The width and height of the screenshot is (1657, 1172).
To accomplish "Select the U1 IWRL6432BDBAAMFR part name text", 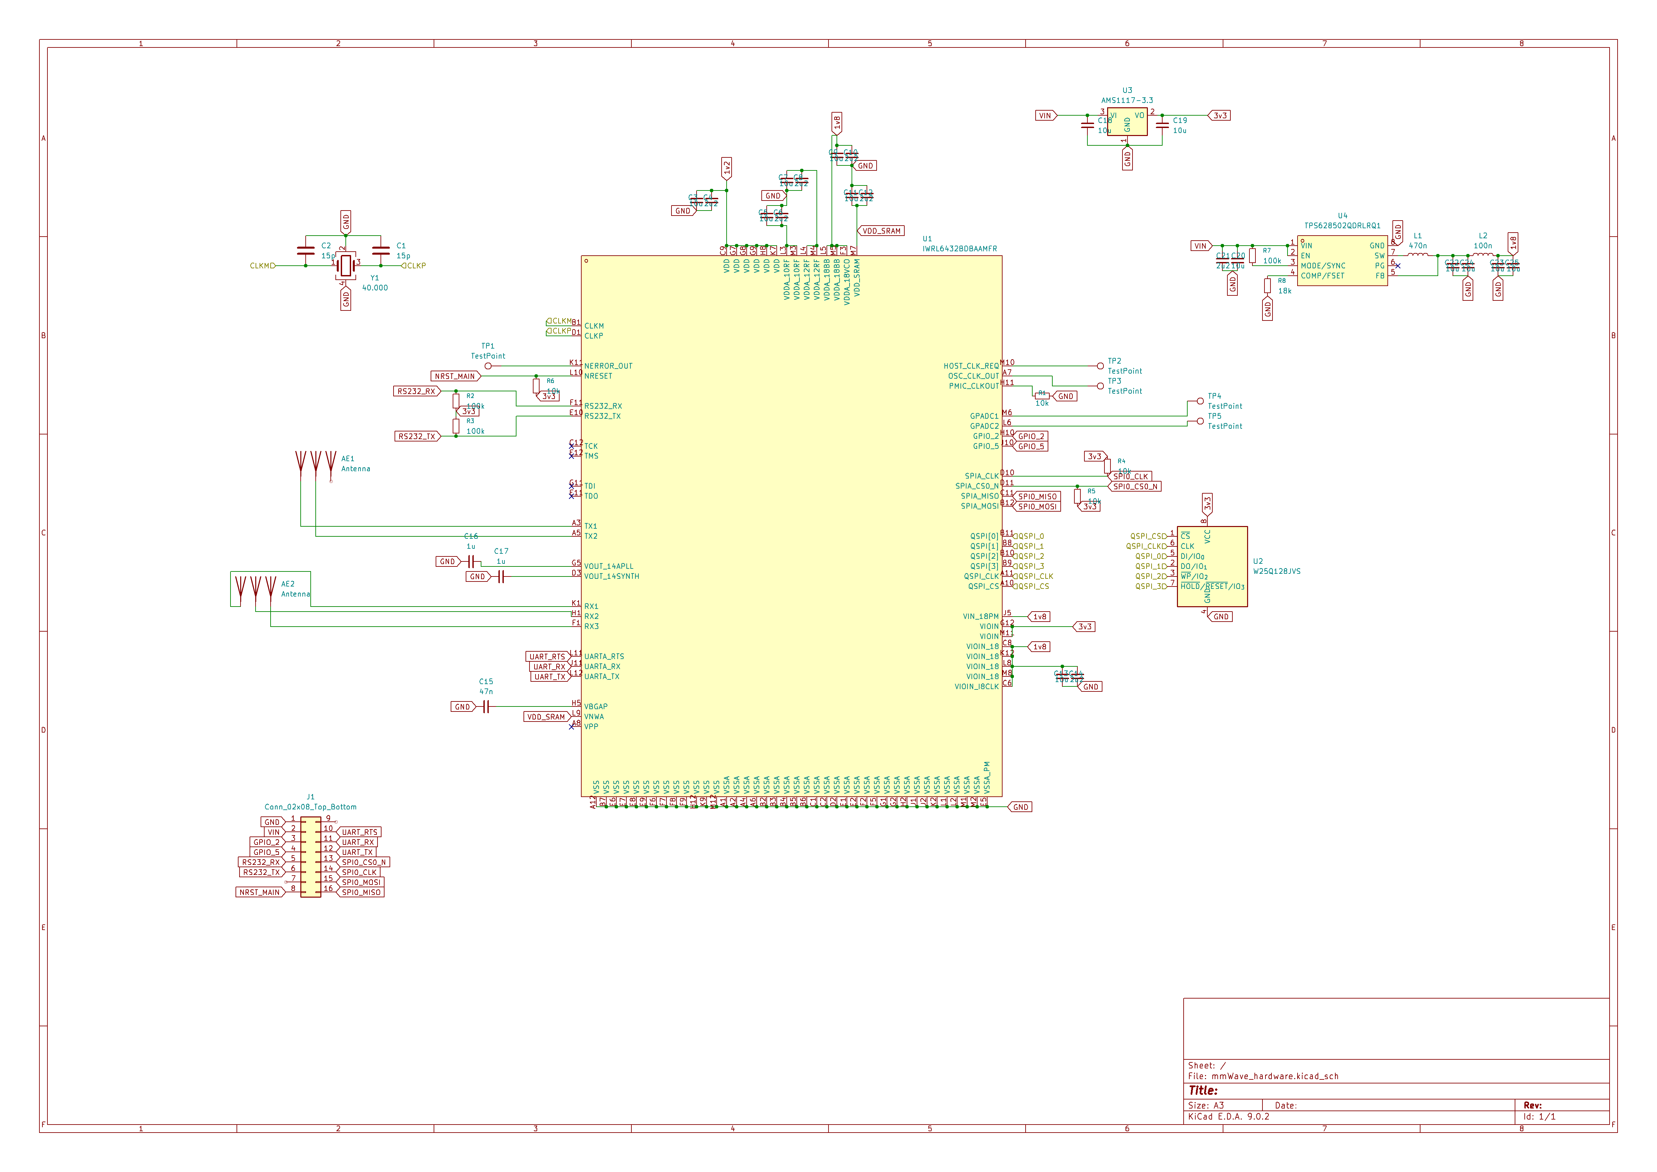I will pyautogui.click(x=959, y=248).
